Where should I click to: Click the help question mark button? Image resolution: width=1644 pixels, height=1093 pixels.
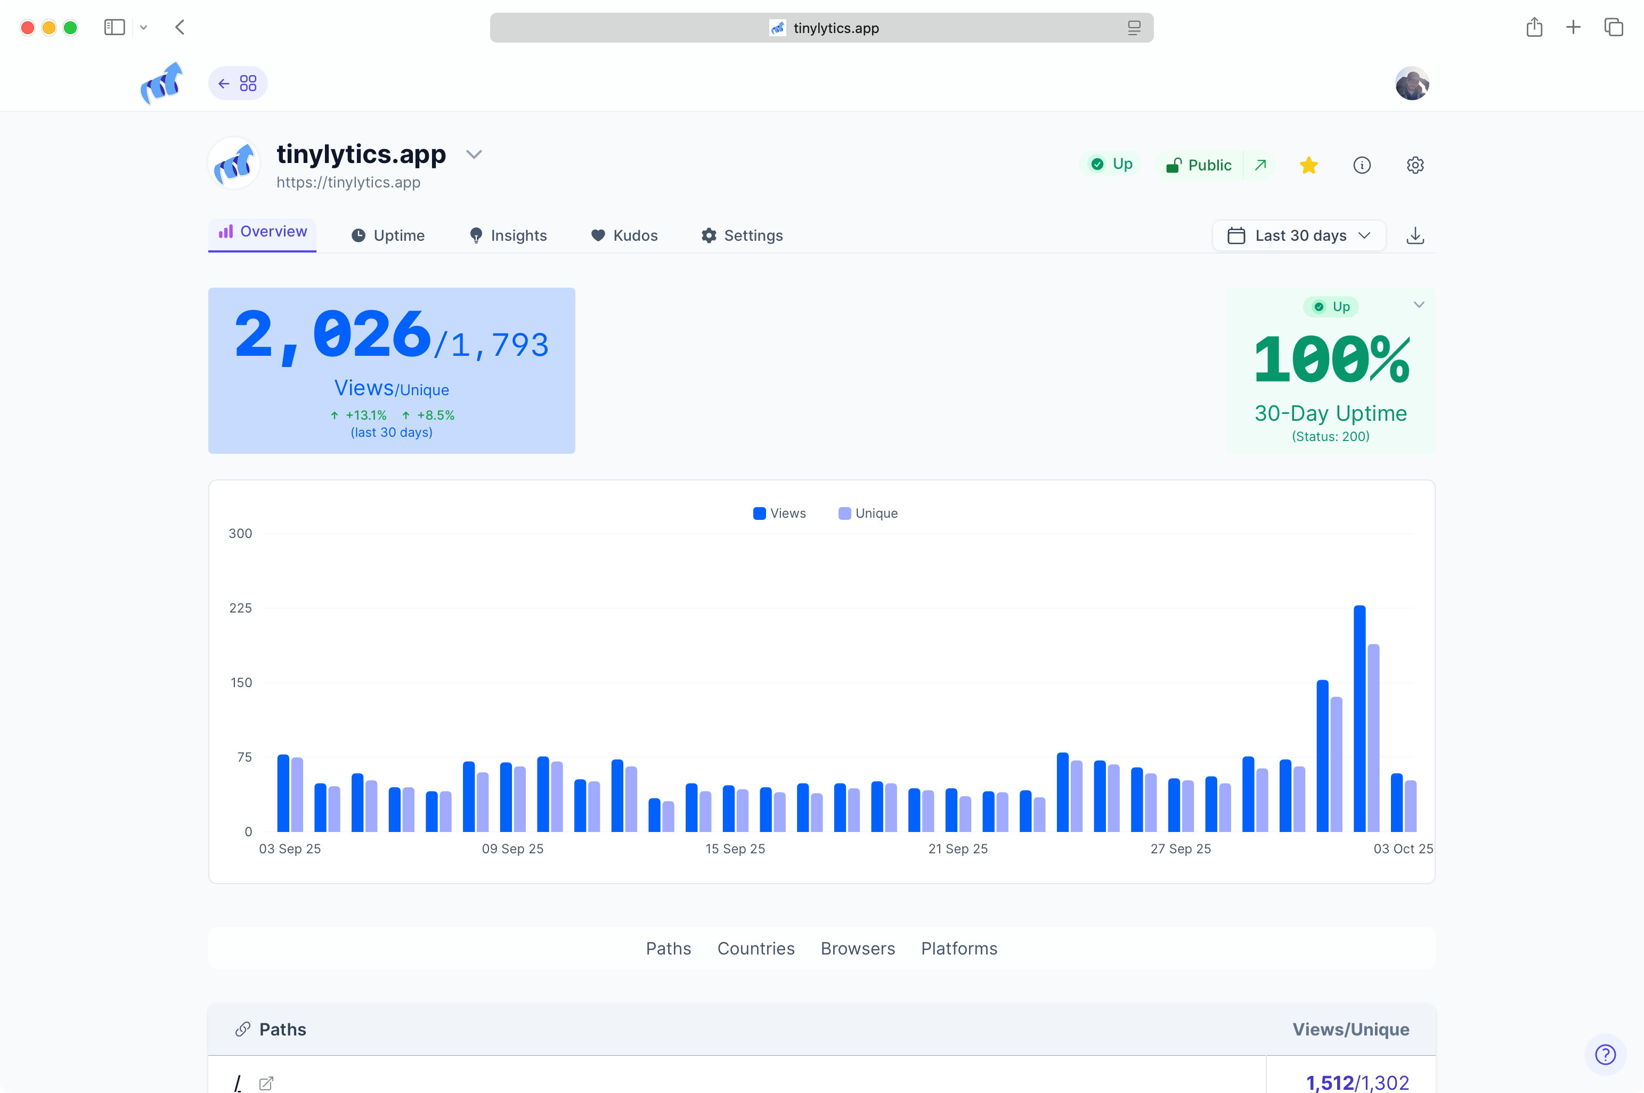click(x=1606, y=1054)
